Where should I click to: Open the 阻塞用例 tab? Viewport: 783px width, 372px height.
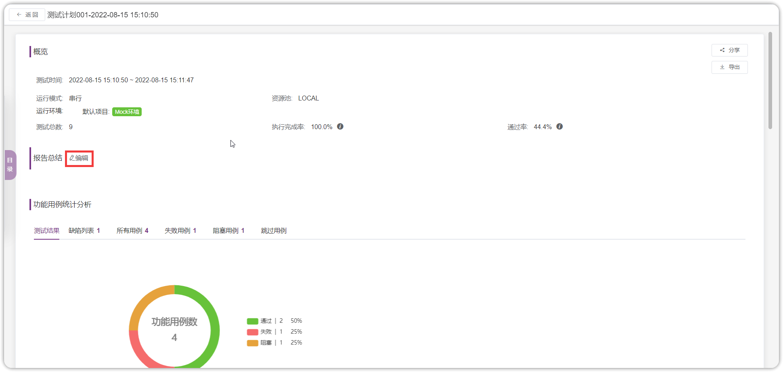229,231
